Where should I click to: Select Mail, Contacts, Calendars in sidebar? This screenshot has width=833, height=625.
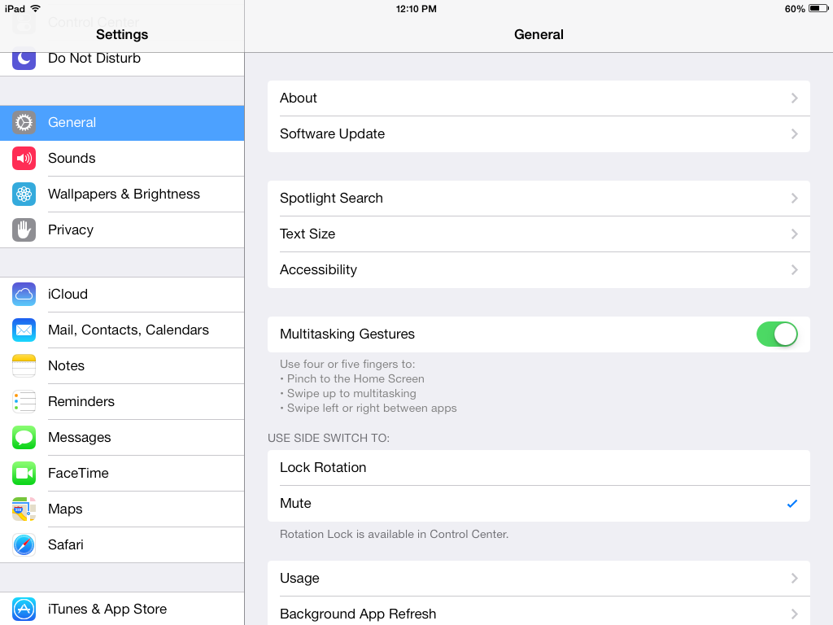point(122,330)
